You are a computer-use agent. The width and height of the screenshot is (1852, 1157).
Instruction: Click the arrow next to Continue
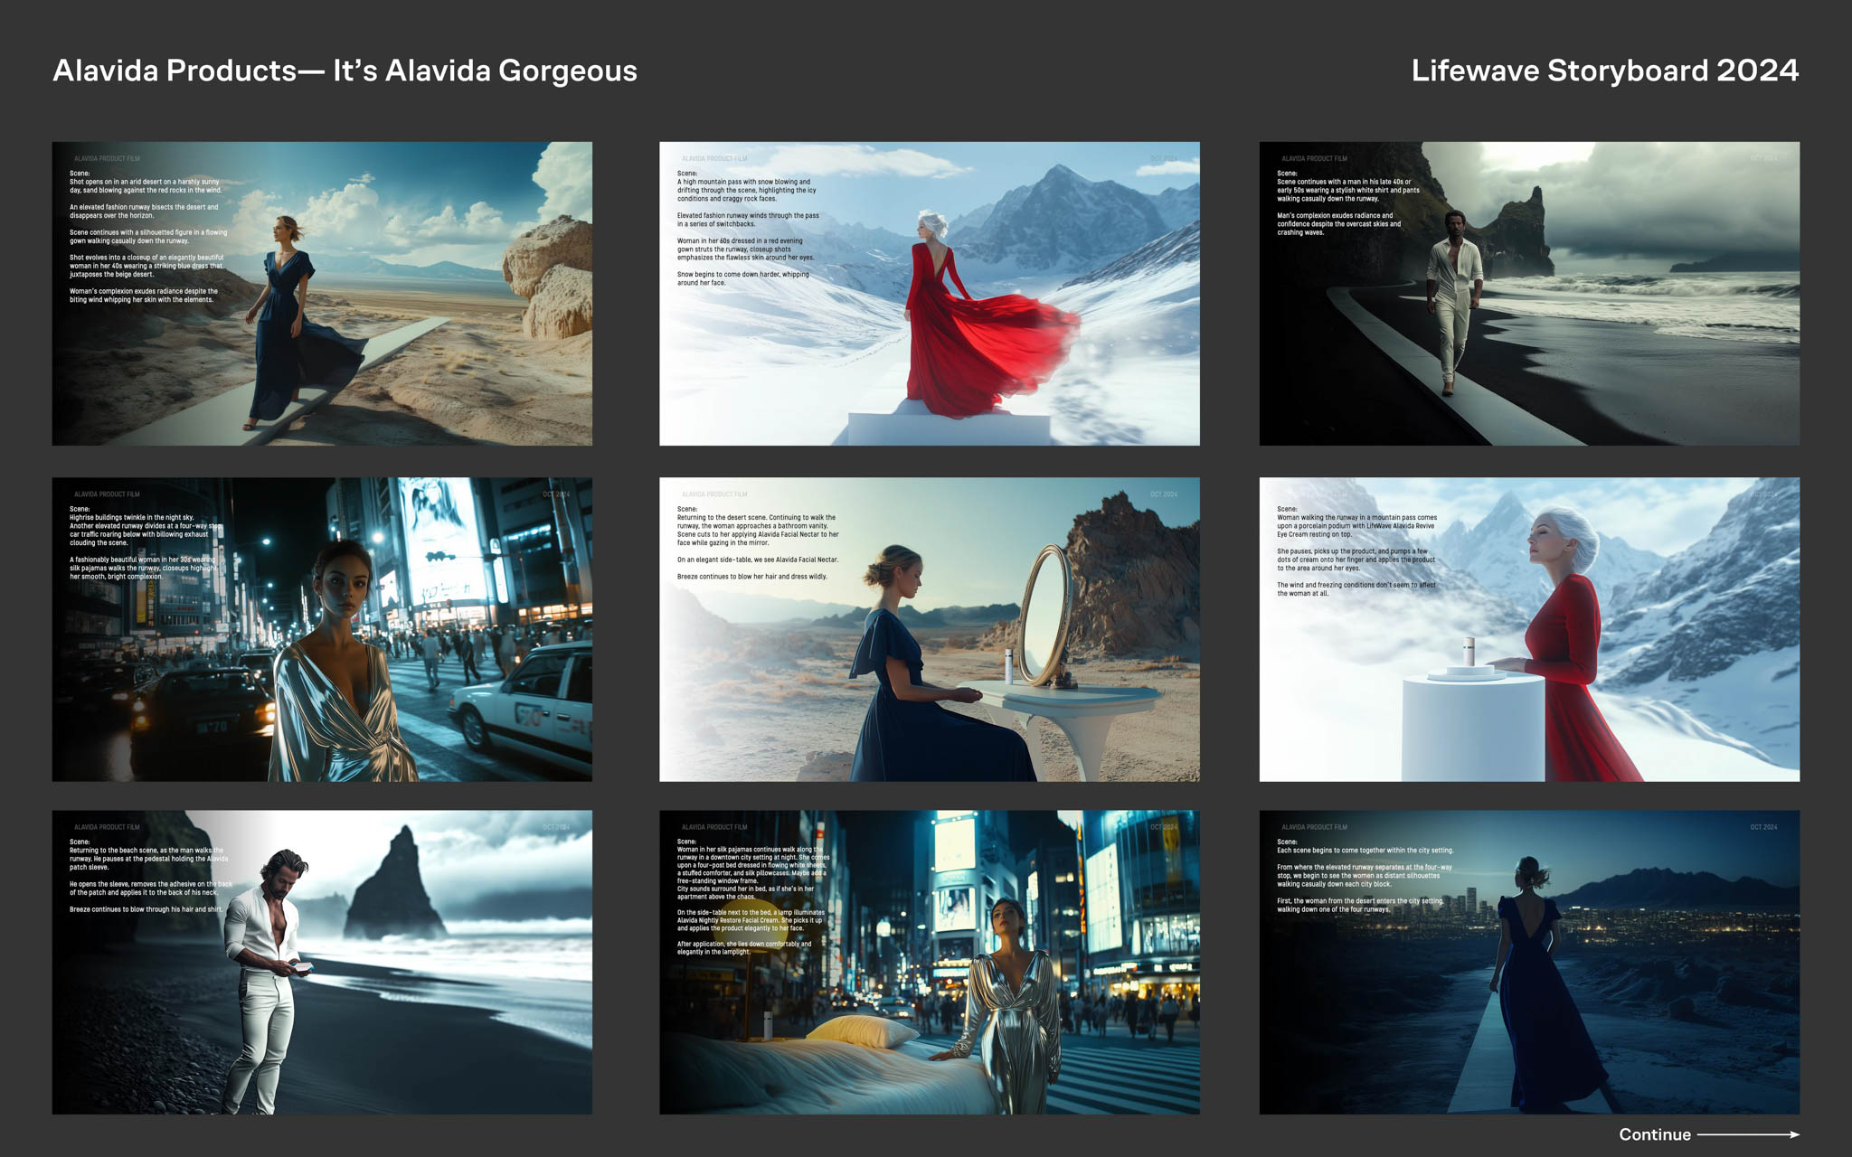pos(1748,1134)
